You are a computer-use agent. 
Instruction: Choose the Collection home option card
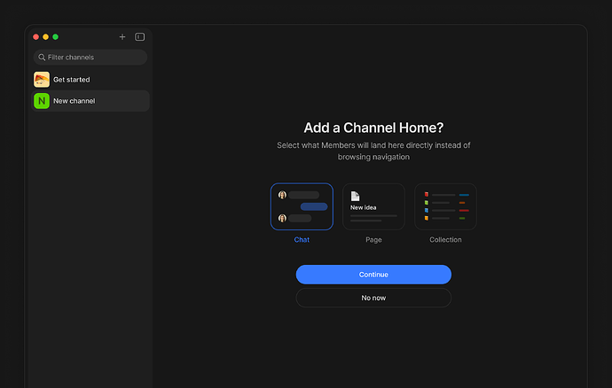pyautogui.click(x=445, y=206)
